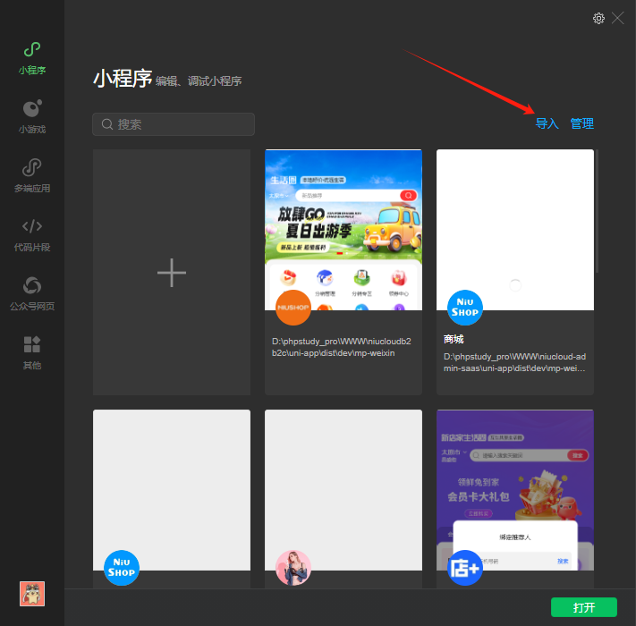Open settings via the gear icon
This screenshot has width=636, height=626.
click(598, 18)
